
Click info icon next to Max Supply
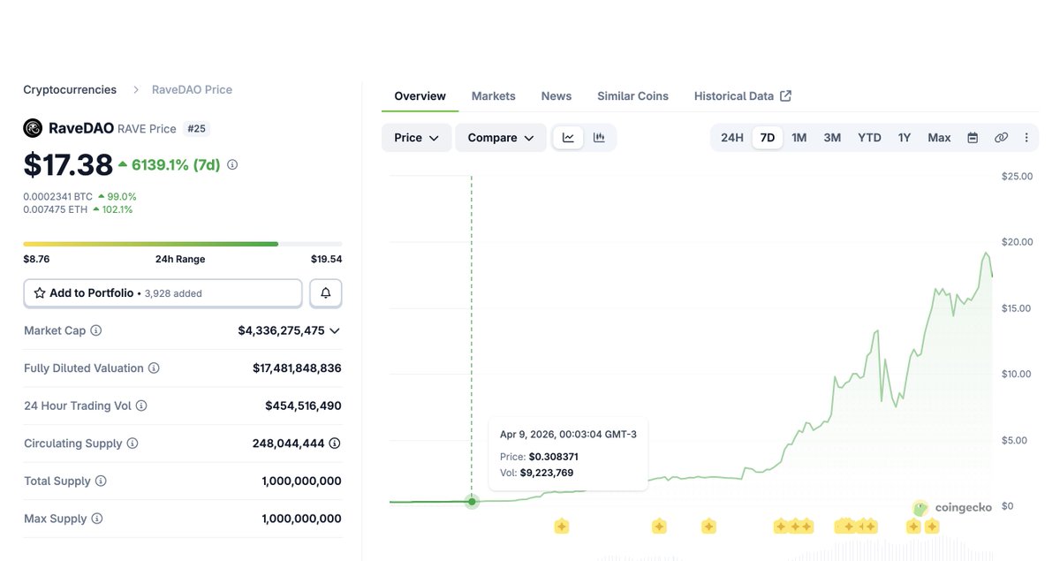pos(97,519)
